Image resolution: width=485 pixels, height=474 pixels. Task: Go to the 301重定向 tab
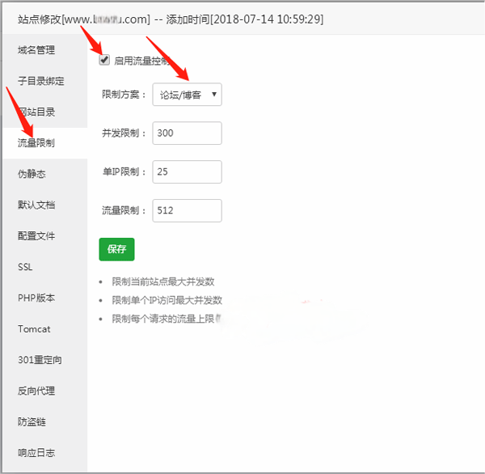click(x=40, y=360)
